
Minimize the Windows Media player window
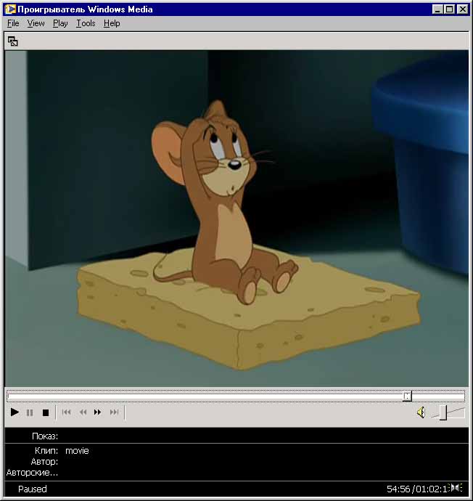[437, 9]
